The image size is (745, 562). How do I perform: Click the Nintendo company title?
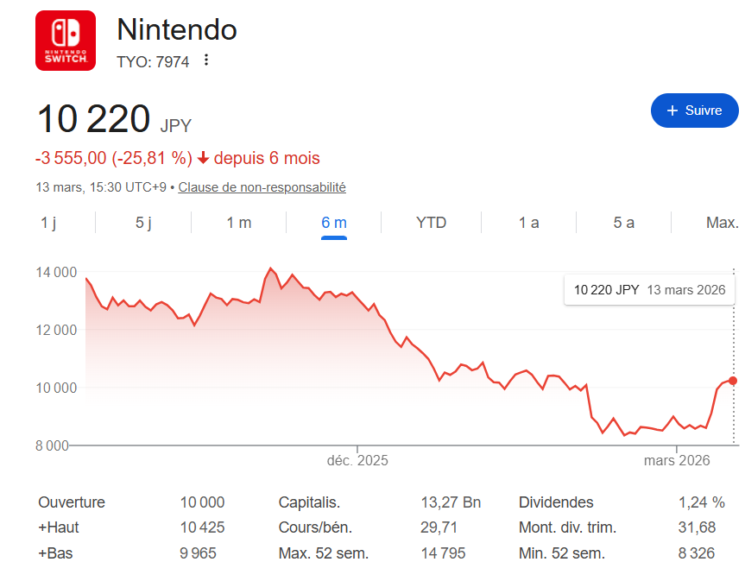pyautogui.click(x=177, y=29)
